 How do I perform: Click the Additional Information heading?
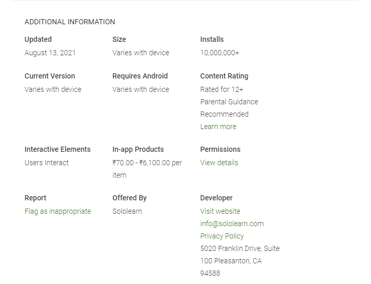click(70, 22)
